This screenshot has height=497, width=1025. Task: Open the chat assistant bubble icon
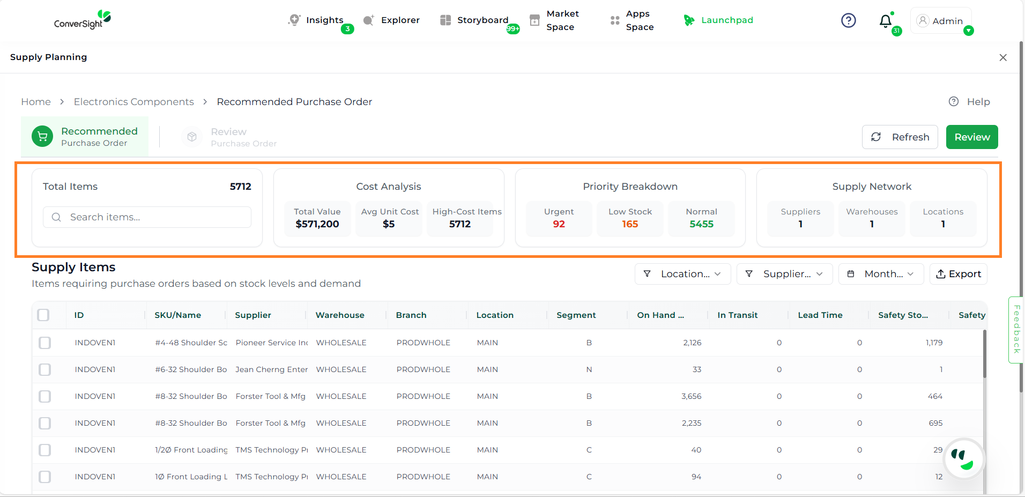click(964, 459)
